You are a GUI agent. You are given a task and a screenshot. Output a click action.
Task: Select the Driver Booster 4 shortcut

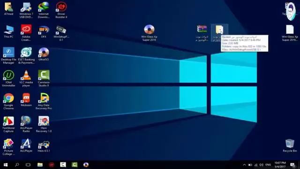tap(61, 7)
